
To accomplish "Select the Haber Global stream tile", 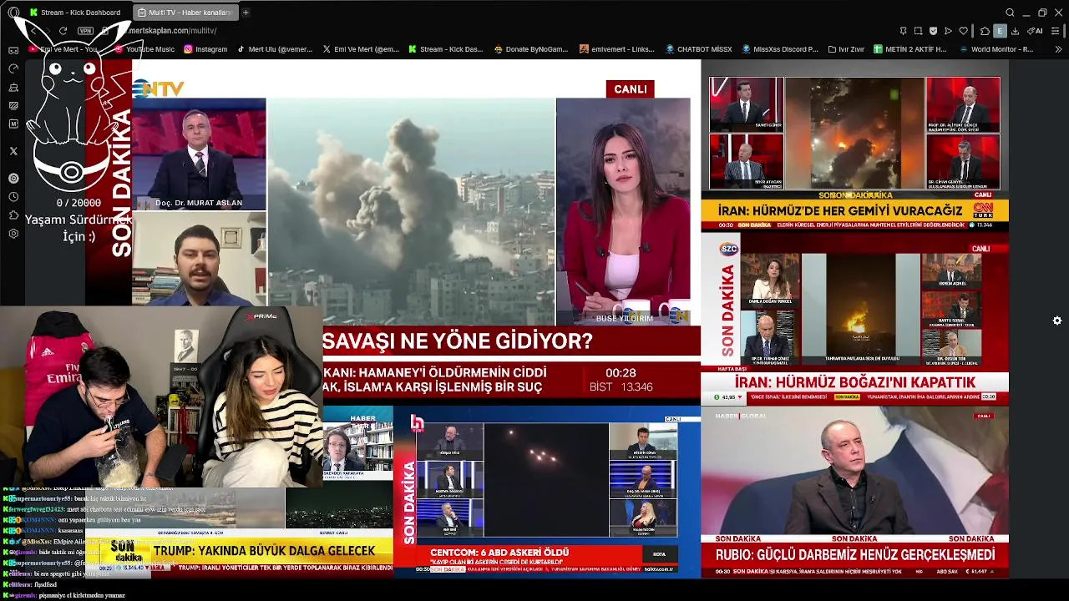I will pyautogui.click(x=854, y=492).
